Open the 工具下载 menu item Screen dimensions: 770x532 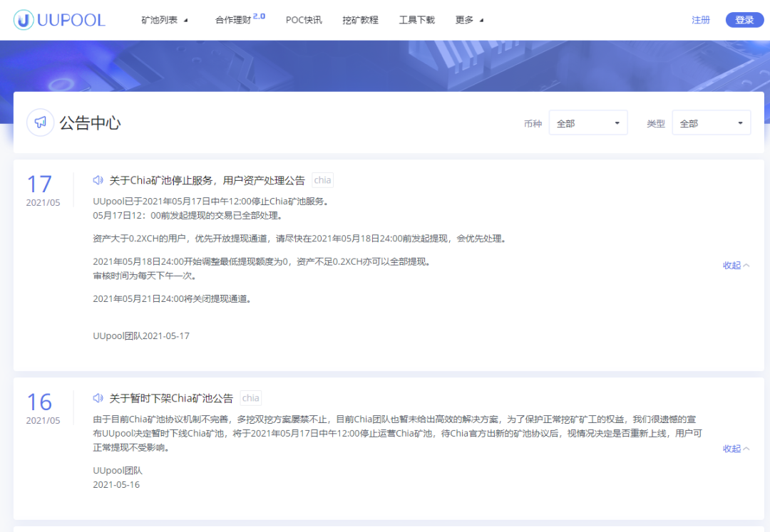[416, 20]
